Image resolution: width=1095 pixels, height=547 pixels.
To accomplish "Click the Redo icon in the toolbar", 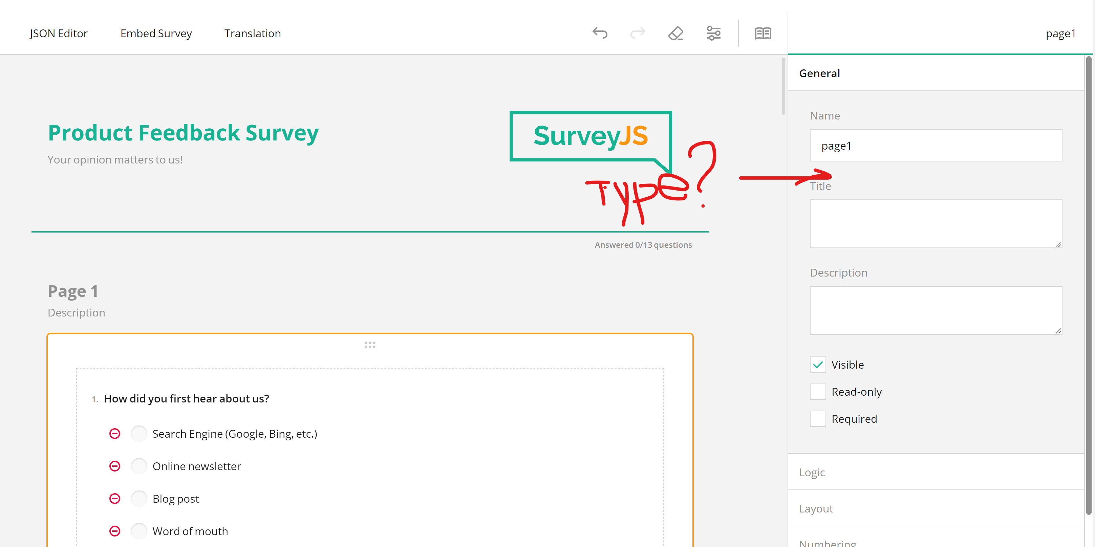I will pyautogui.click(x=637, y=33).
